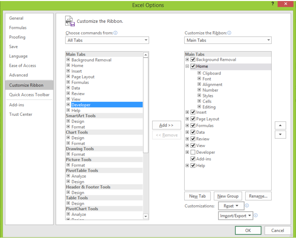Screen dimensions: 296x238
Task: Confirm changes with the OK button
Action: 248,230
